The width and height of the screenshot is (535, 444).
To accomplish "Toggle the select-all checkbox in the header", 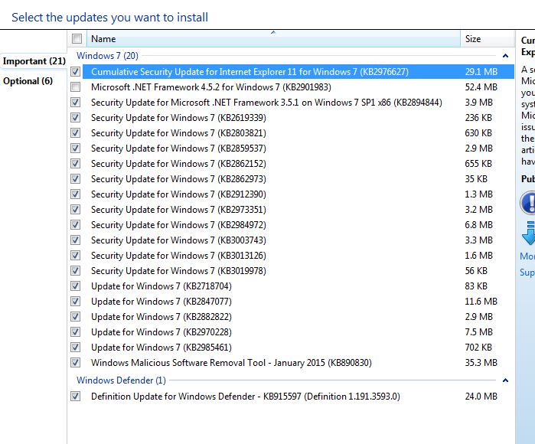I will click(x=77, y=38).
